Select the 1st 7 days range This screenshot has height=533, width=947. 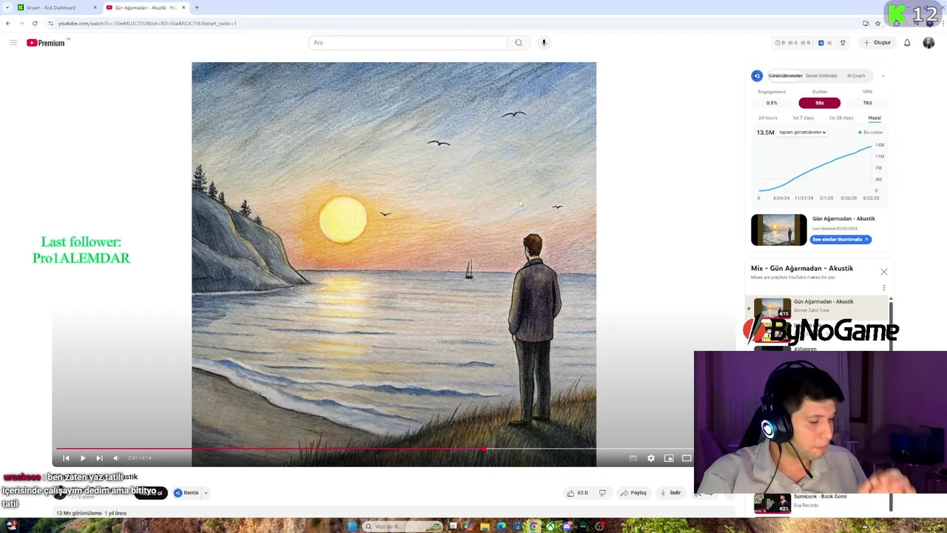pyautogui.click(x=803, y=118)
